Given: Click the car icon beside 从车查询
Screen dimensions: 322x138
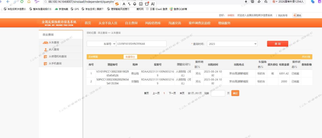Looking at the screenshot, I should point(45,43).
